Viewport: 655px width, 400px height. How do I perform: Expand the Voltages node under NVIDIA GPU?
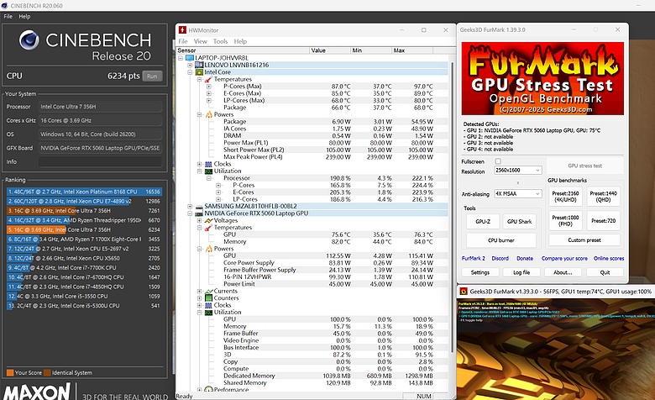[199, 220]
